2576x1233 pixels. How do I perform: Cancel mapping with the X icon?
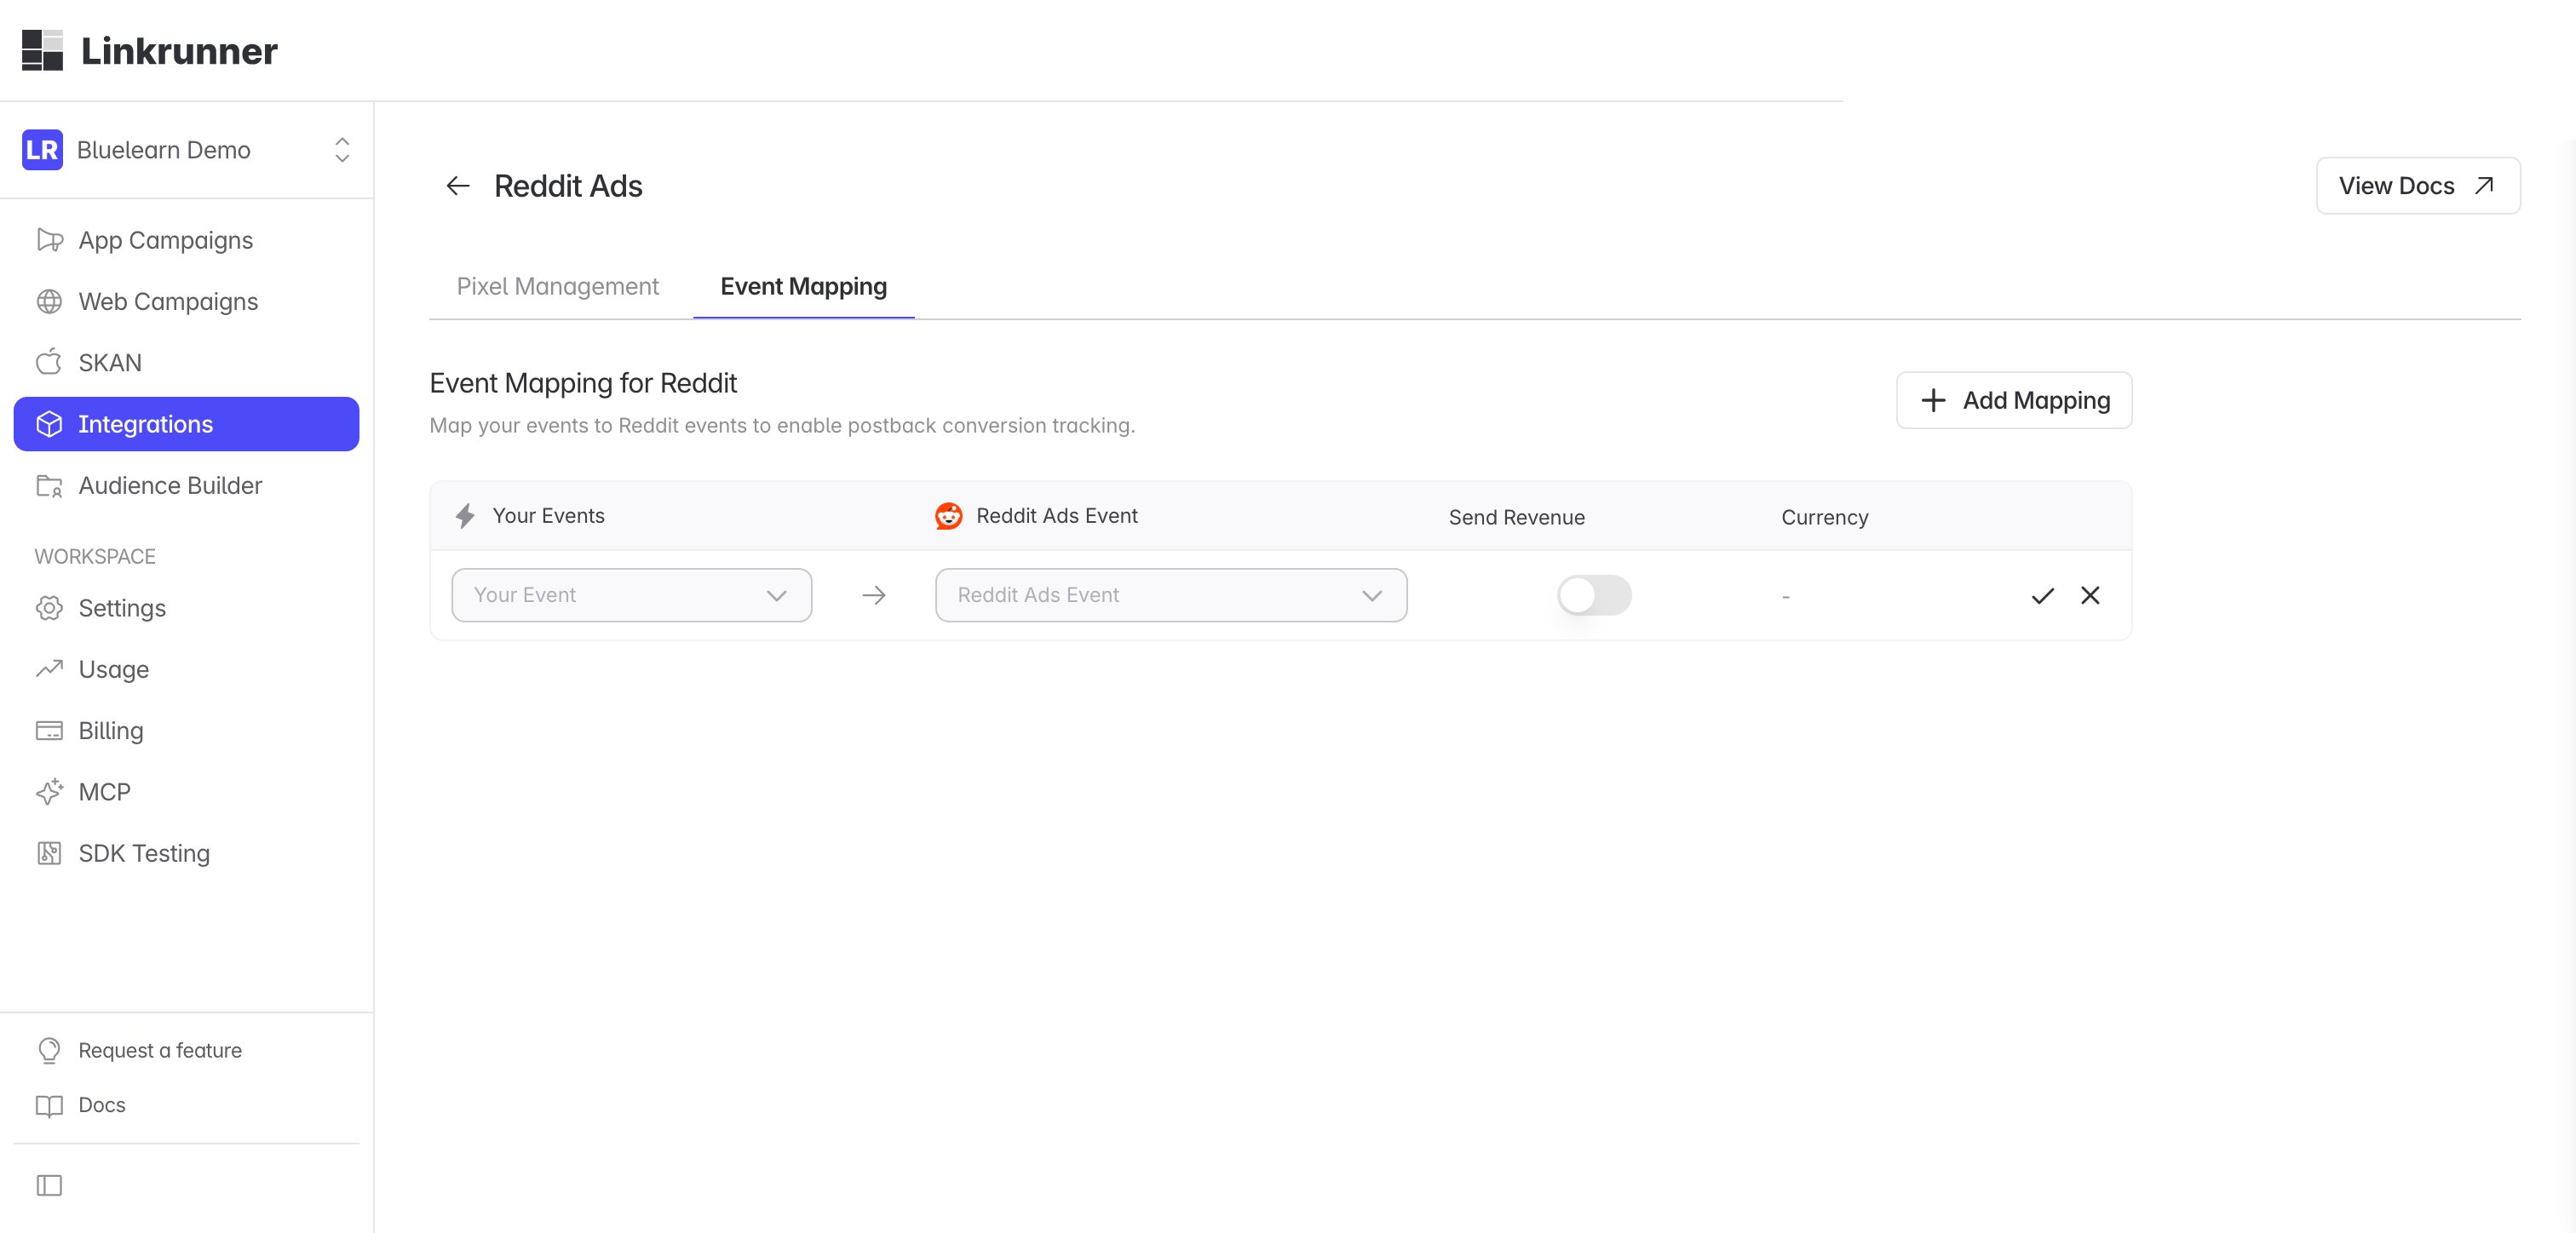pyautogui.click(x=2090, y=595)
